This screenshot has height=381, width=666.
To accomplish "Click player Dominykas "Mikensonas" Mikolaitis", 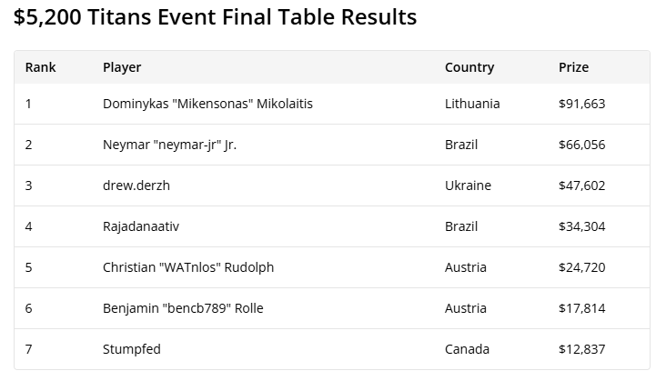I will (207, 104).
